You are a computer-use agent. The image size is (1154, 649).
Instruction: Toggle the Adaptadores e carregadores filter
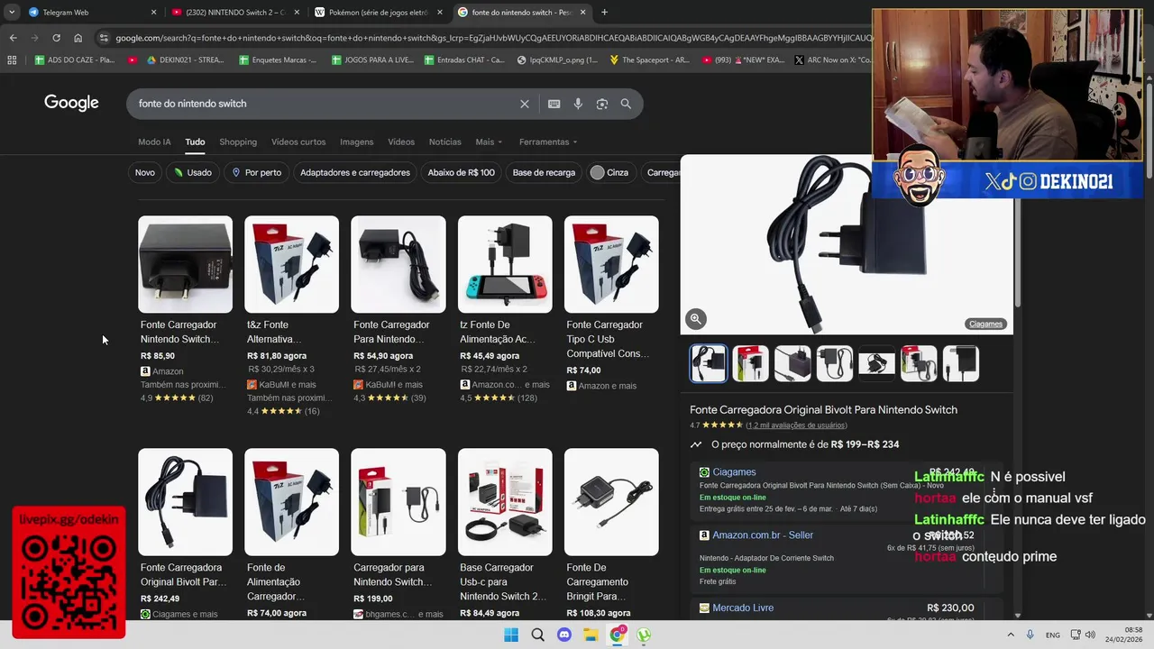pos(355,172)
